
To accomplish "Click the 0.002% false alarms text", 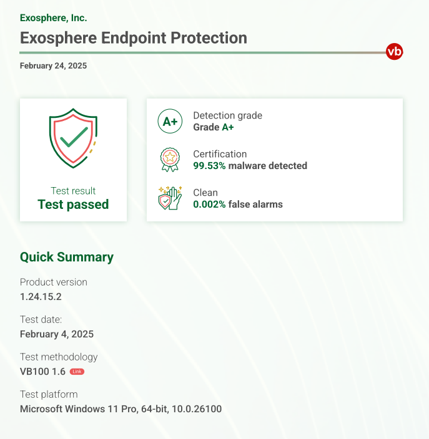I will 238,205.
